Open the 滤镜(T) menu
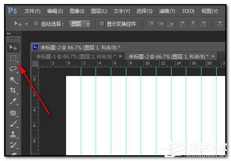Screen dimensions: 231x161 [167, 11]
